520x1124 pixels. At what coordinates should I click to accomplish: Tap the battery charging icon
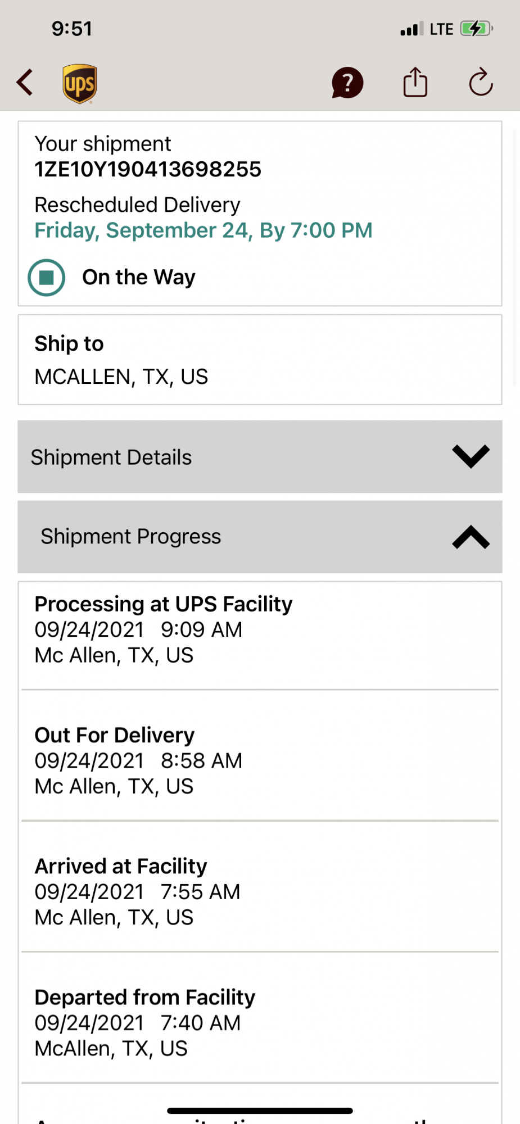[476, 29]
